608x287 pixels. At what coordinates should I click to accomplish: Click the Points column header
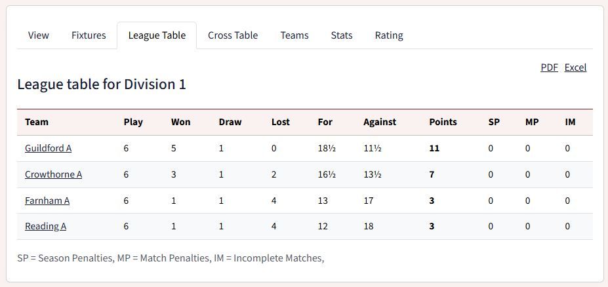pos(443,122)
